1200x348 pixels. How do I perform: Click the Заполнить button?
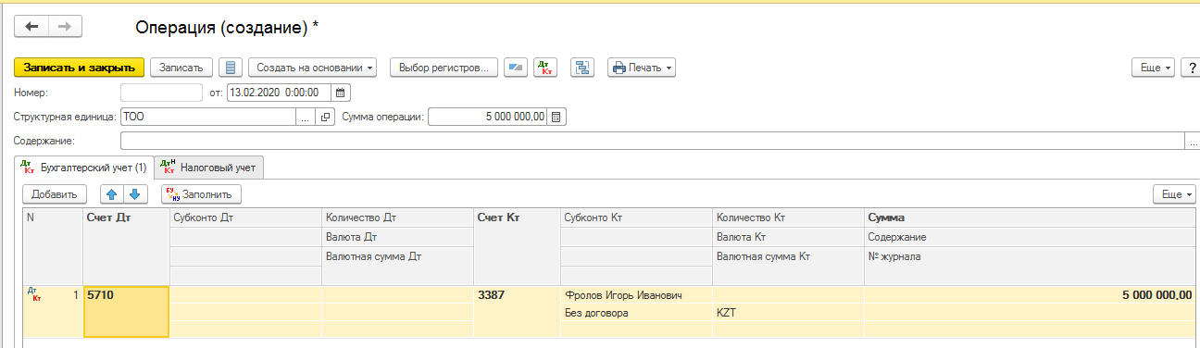pos(201,194)
